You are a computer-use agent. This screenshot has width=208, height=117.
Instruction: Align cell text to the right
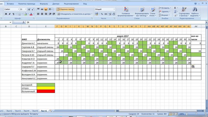45,14
